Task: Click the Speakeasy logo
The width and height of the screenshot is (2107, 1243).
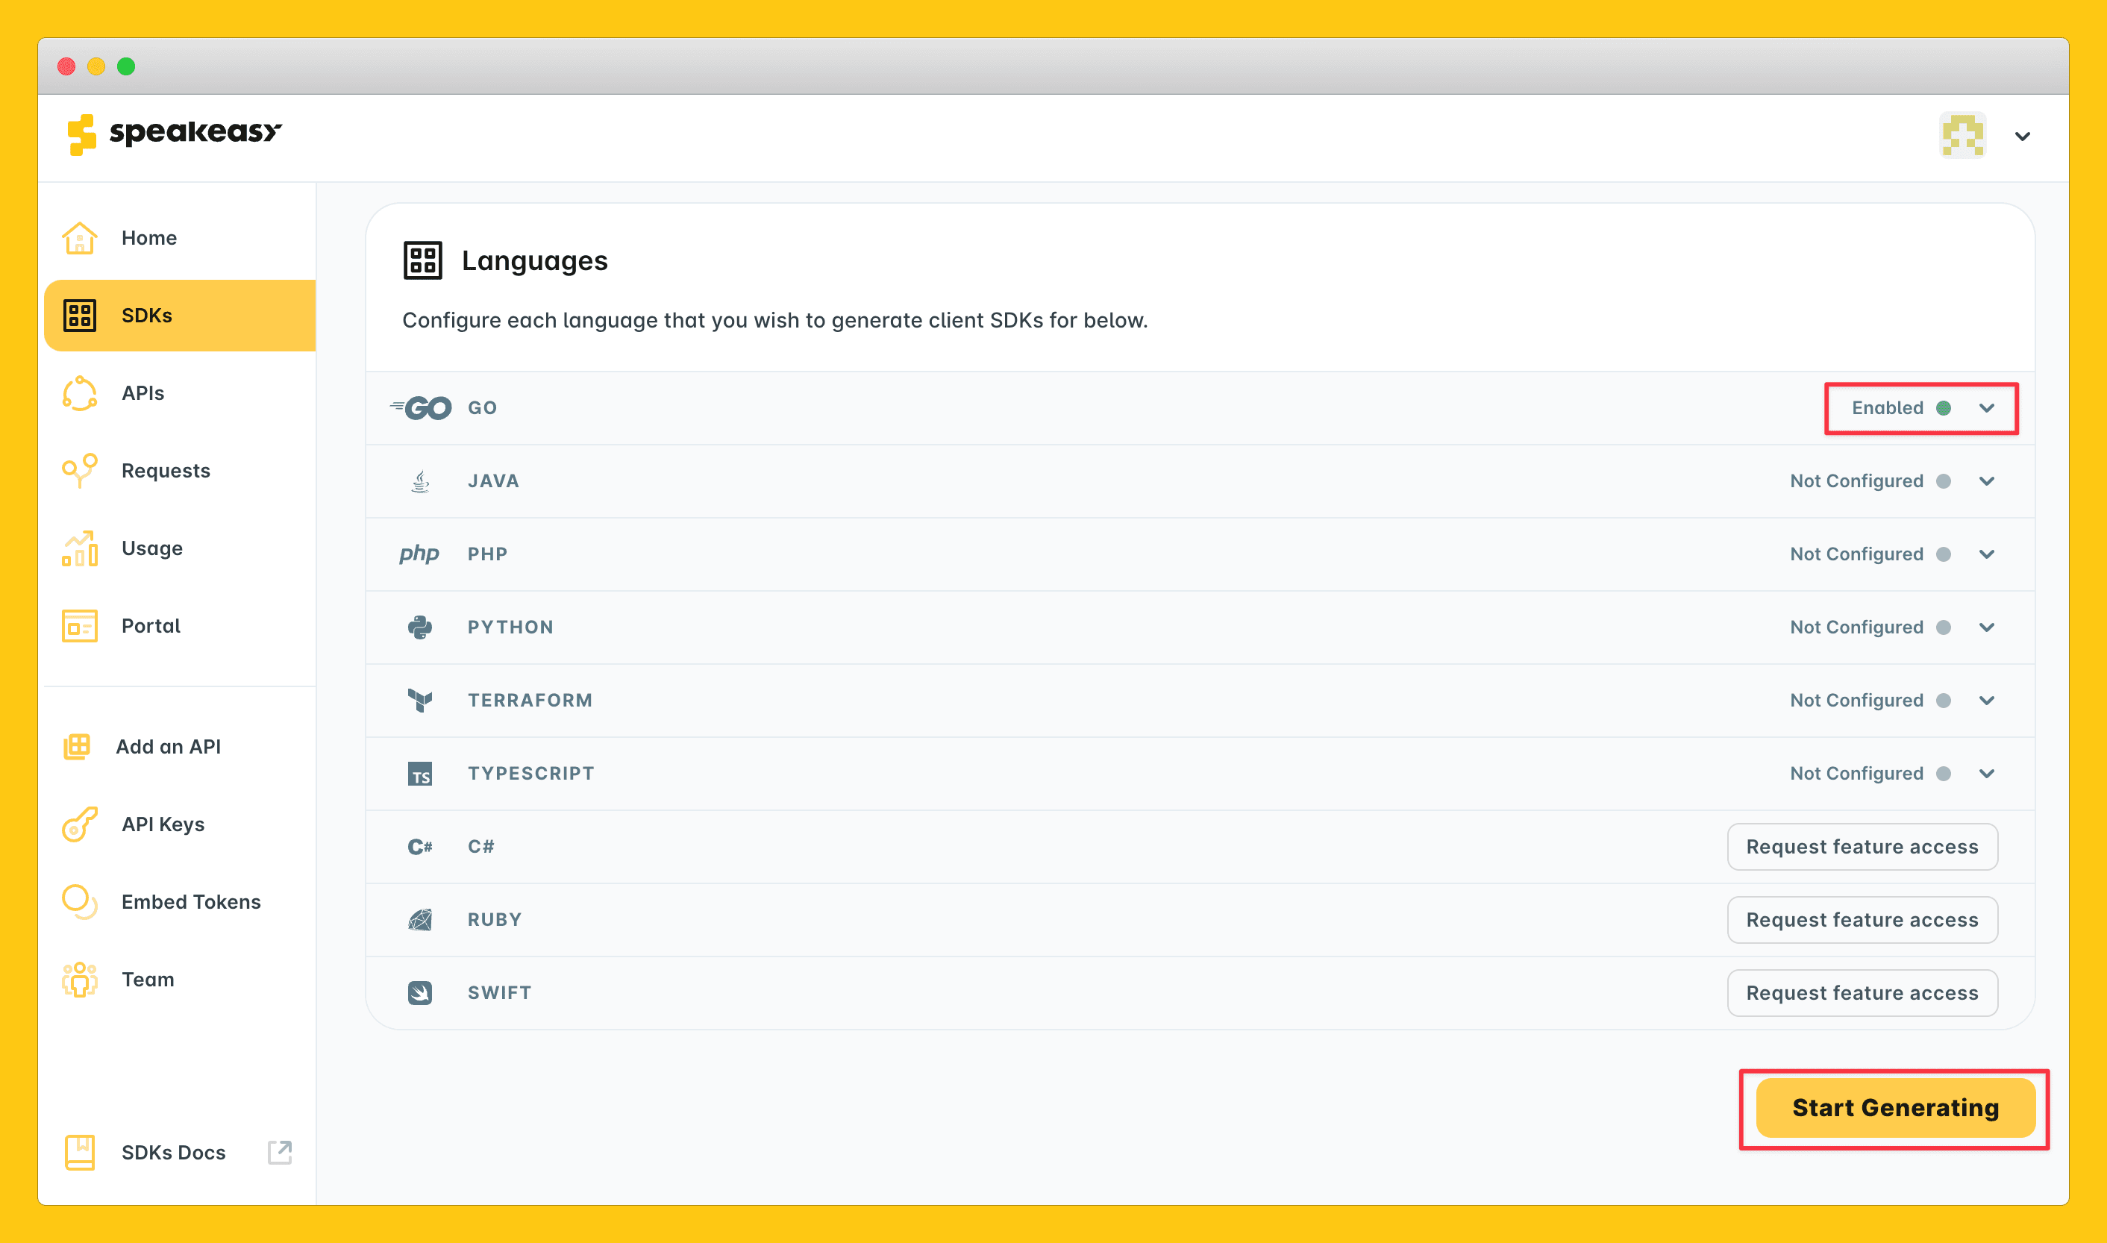Action: (x=174, y=134)
